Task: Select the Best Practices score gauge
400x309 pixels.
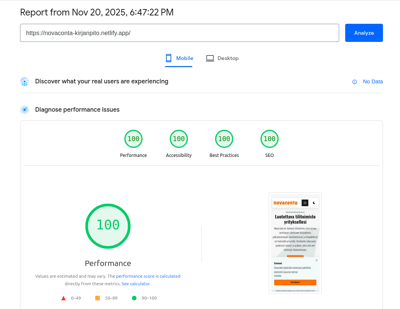Action: point(224,139)
